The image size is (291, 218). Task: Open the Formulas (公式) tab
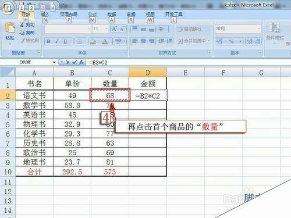(93, 15)
